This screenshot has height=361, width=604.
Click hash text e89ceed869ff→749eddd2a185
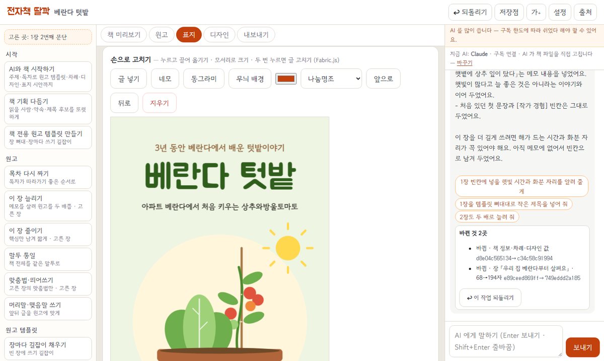click(542, 278)
